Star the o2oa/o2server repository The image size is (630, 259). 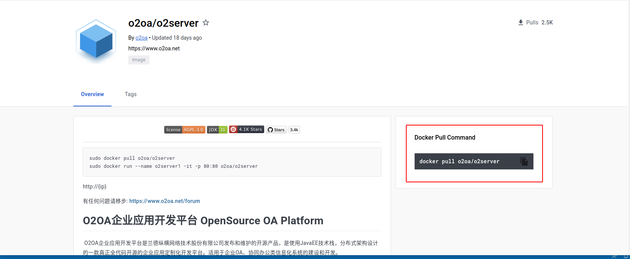point(206,23)
